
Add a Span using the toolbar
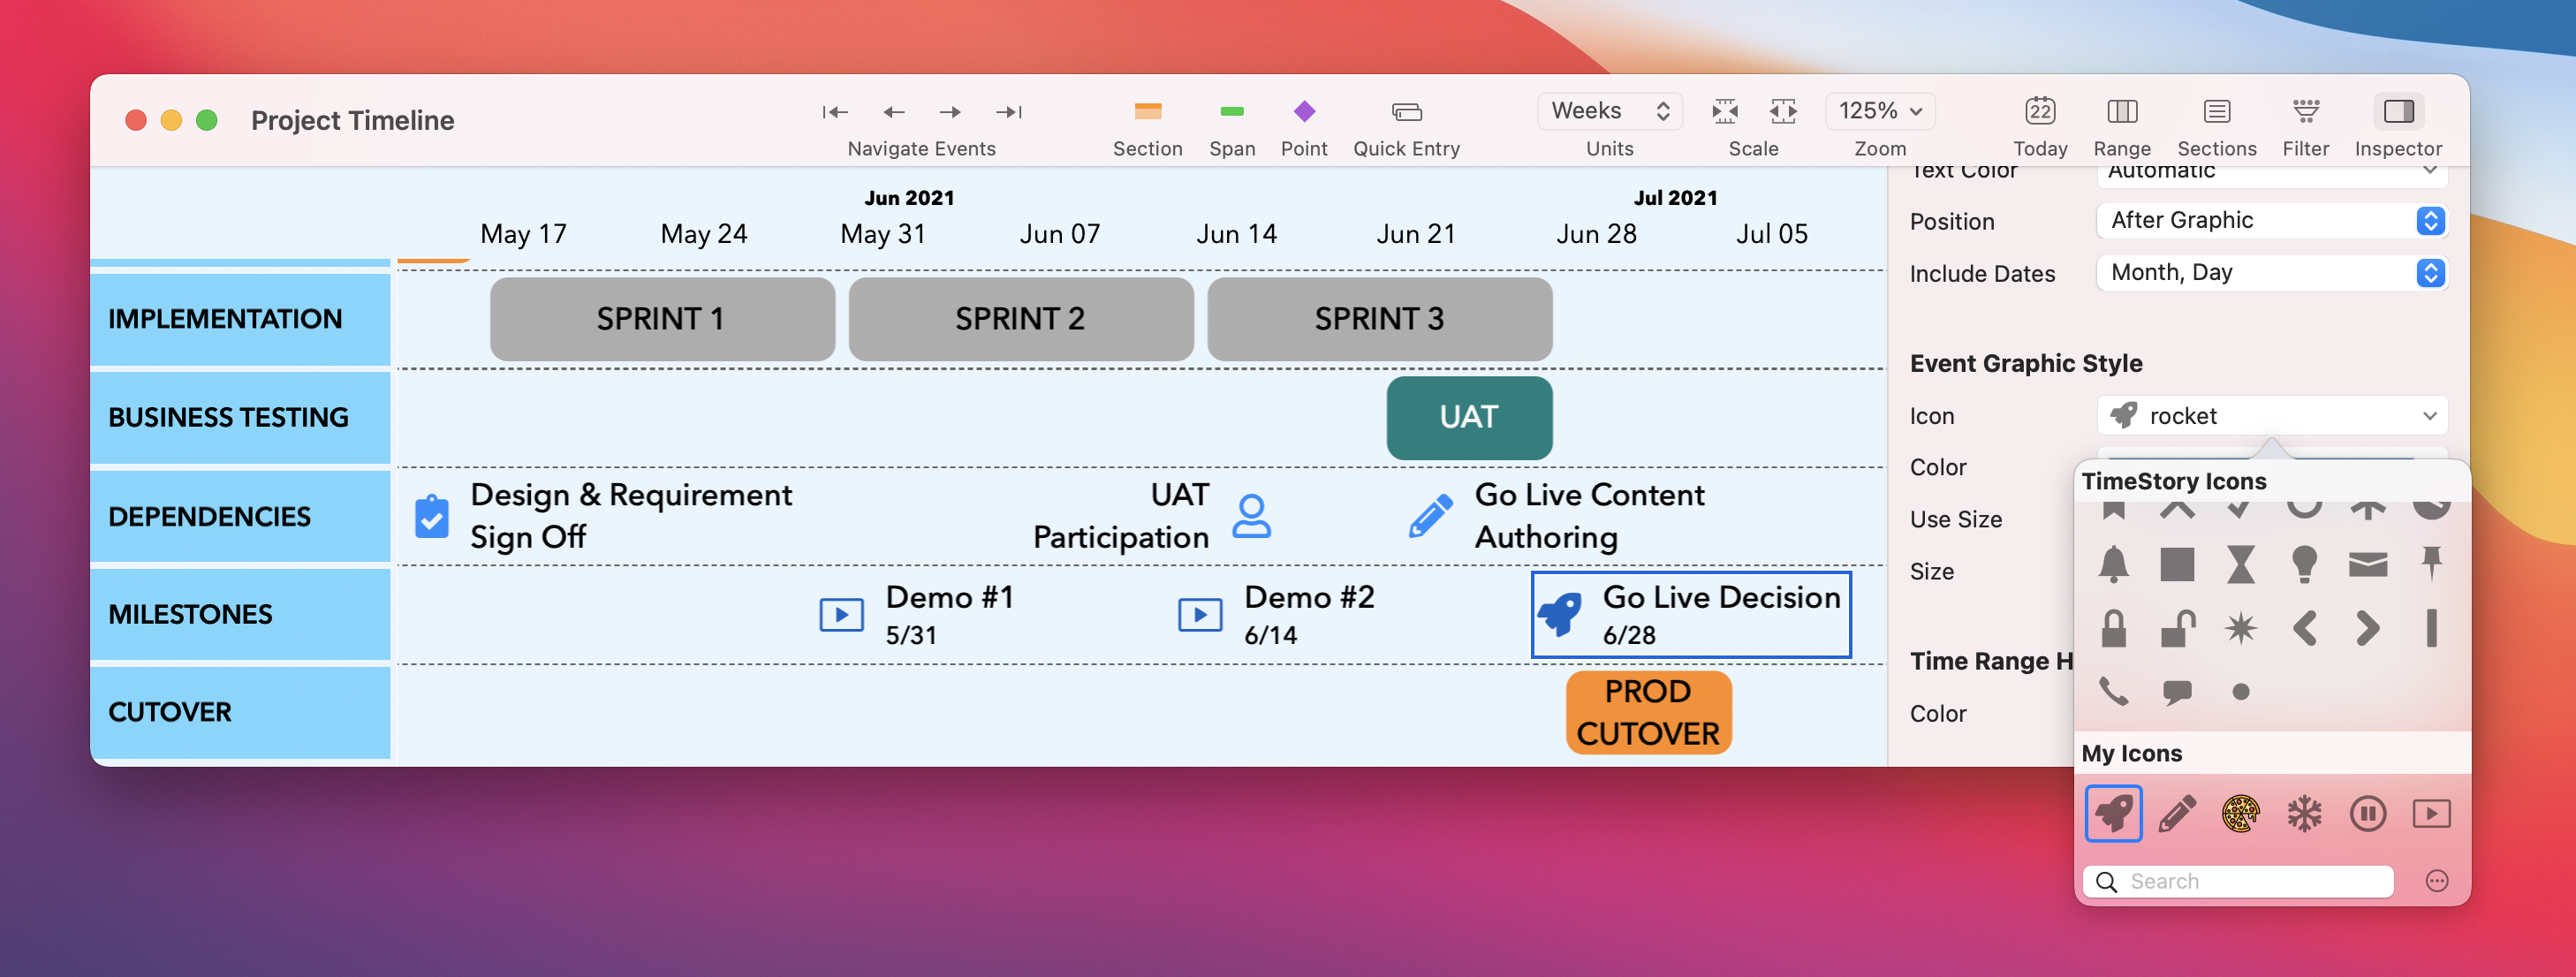[1233, 112]
